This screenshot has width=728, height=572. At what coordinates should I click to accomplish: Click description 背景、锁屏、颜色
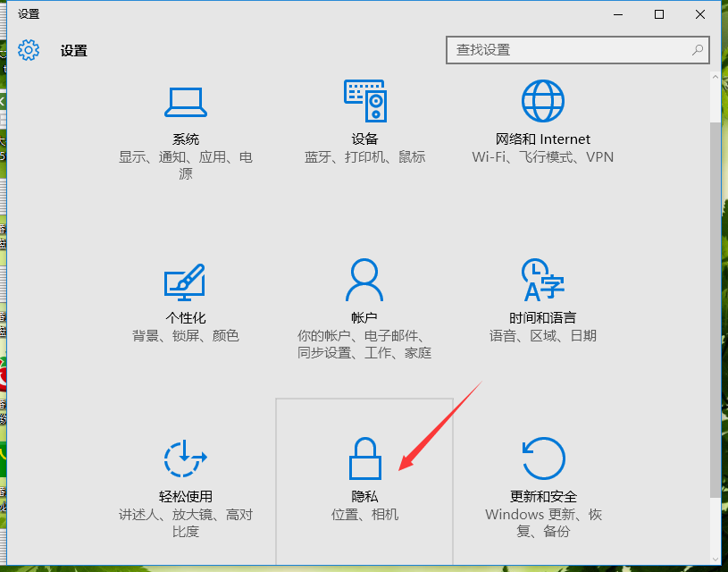(186, 335)
